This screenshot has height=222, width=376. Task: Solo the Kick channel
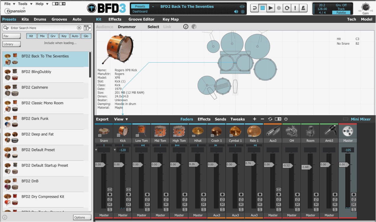129,210
